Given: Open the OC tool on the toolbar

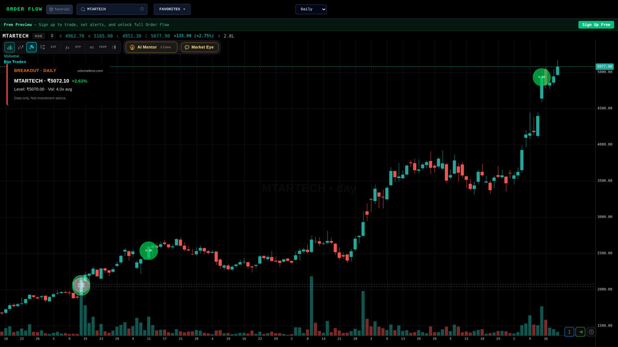Looking at the screenshot, I should click(92, 47).
